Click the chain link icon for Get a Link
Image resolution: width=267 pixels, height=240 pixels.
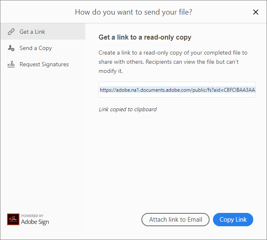click(x=11, y=32)
